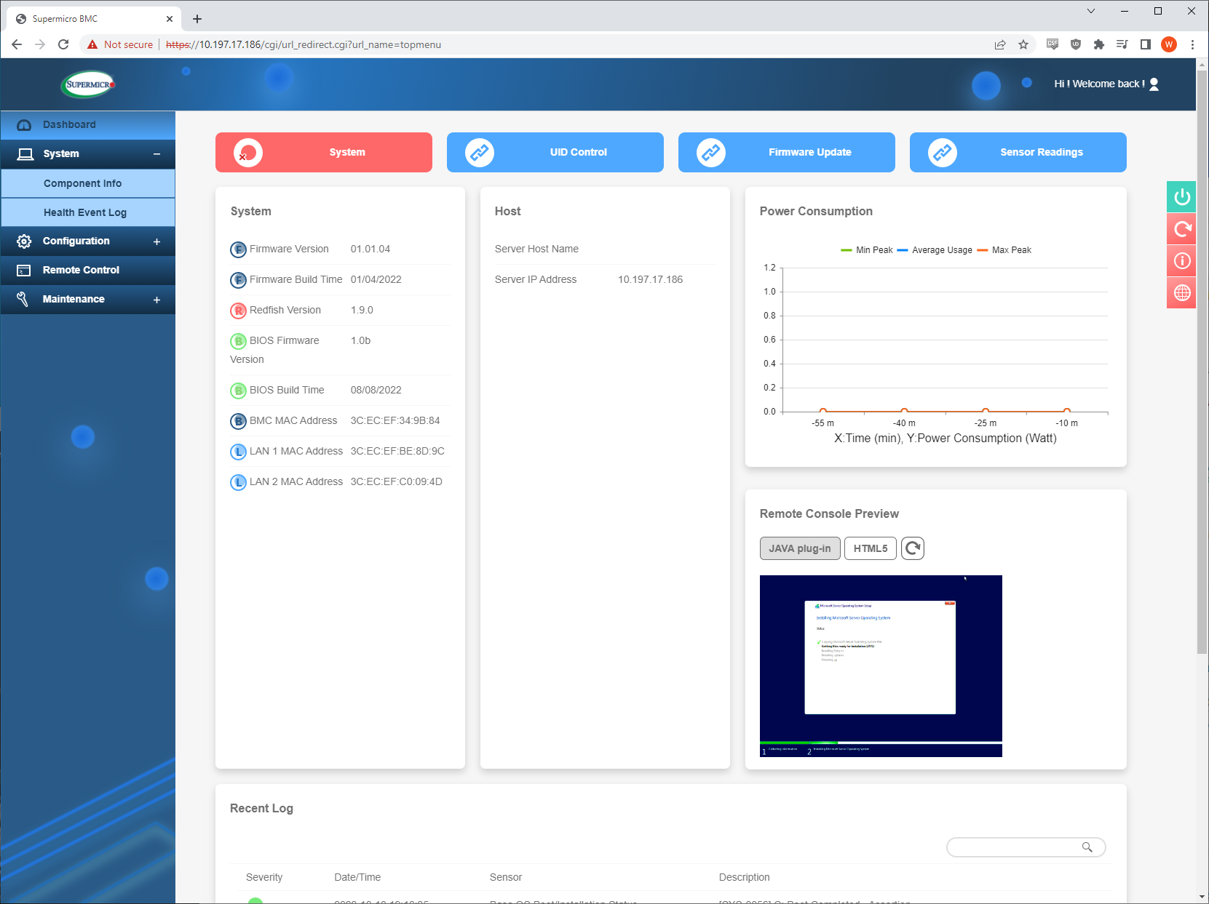Click the search magnifier in Recent Log
Screen dimensions: 1209x904
1087,847
